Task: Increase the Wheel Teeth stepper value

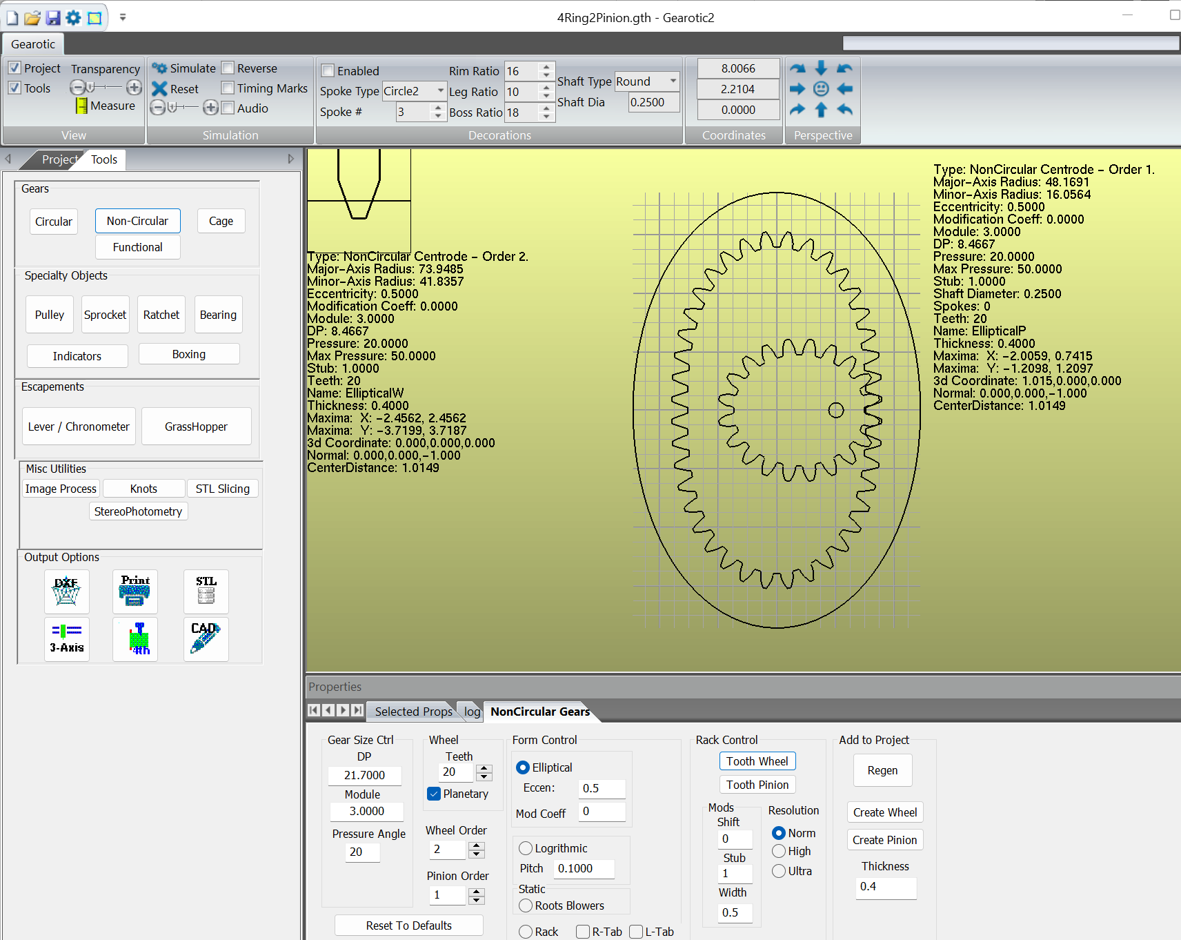Action: click(484, 768)
